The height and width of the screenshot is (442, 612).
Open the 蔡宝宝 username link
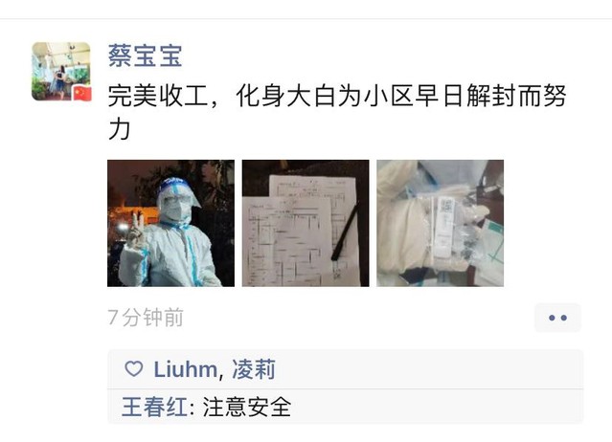coord(146,55)
